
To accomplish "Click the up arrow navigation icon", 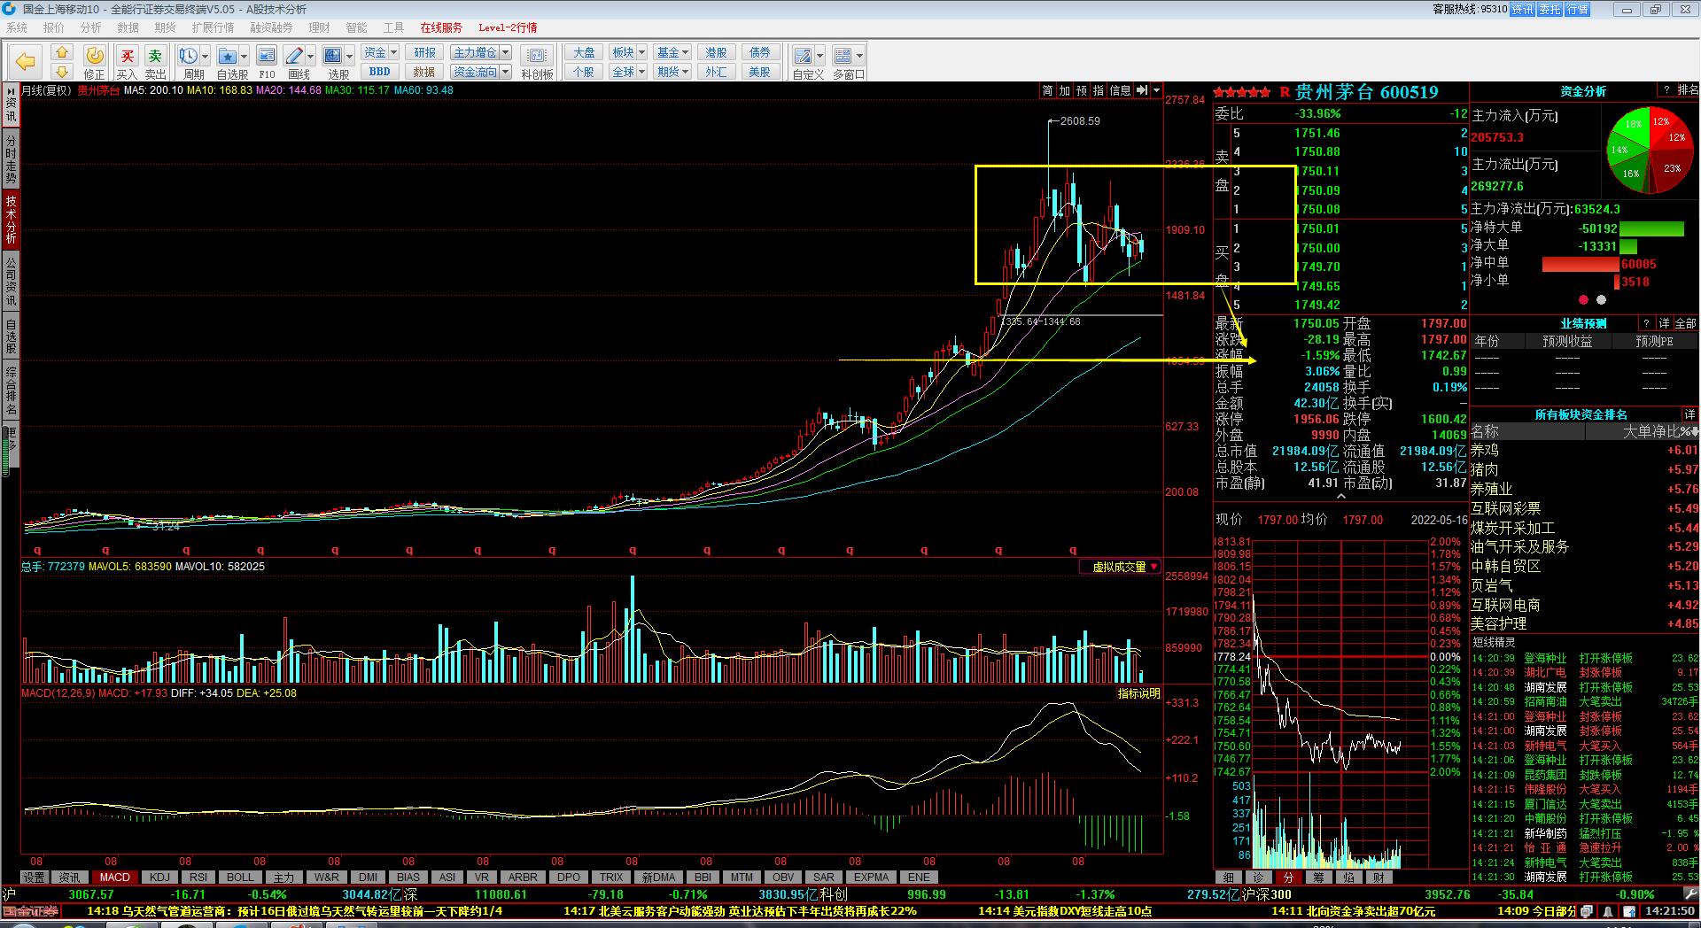I will (x=61, y=52).
